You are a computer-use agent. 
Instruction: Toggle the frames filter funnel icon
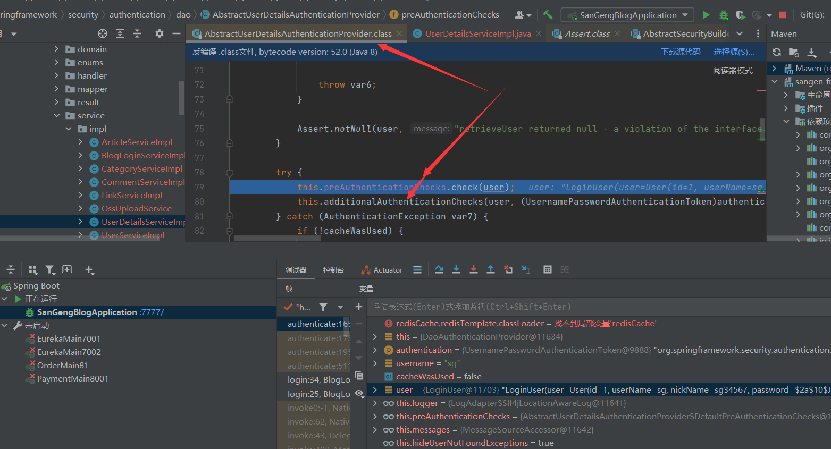click(x=323, y=307)
